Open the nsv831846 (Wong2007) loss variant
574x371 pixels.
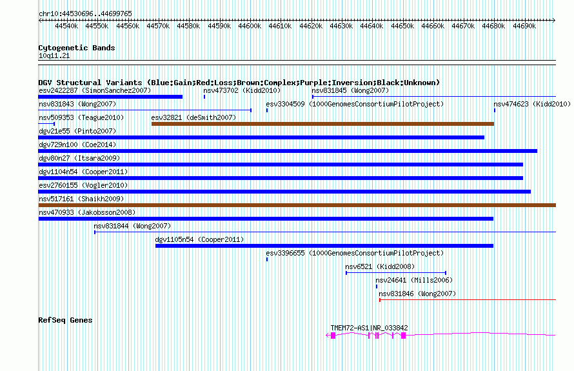(x=417, y=294)
